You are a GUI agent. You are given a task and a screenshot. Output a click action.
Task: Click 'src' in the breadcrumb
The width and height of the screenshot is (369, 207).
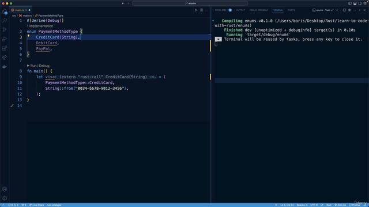[14, 16]
